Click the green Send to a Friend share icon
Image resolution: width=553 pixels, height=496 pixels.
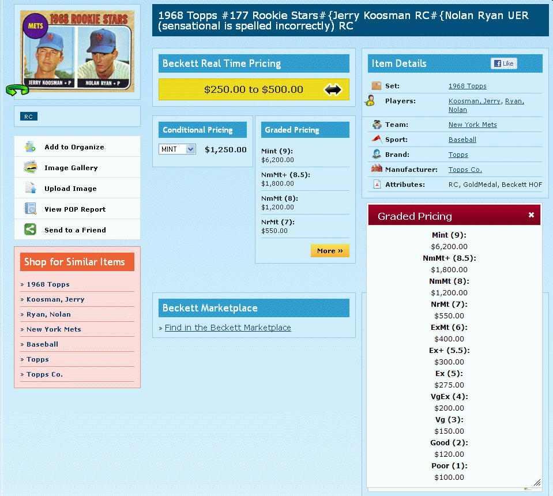click(31, 230)
